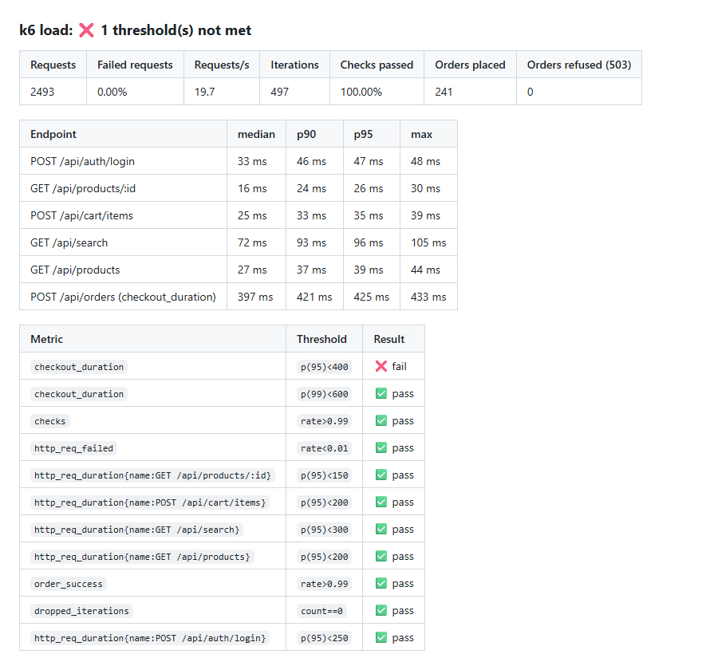Click the 'Requests' column header
The image size is (718, 654).
[x=53, y=65]
